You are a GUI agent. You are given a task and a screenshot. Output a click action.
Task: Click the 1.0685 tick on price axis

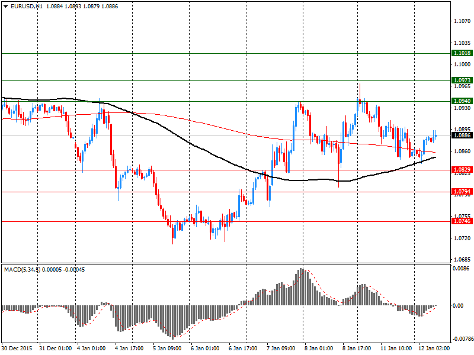pyautogui.click(x=462, y=260)
